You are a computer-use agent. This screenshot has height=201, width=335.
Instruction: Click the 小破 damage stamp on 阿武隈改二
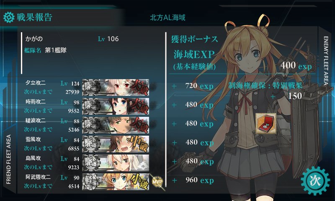(139, 182)
